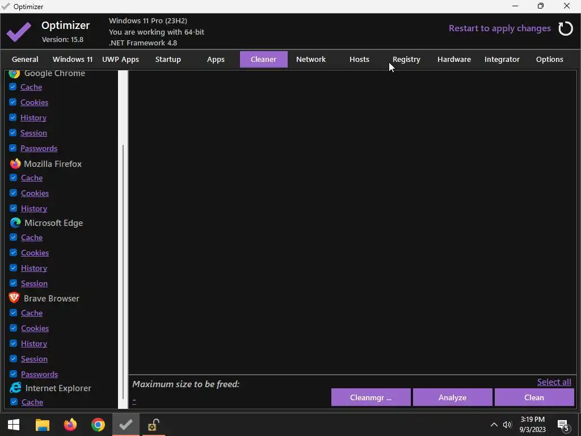The image size is (581, 436).
Task: Toggle Google Chrome Session checkbox
Action: point(12,132)
